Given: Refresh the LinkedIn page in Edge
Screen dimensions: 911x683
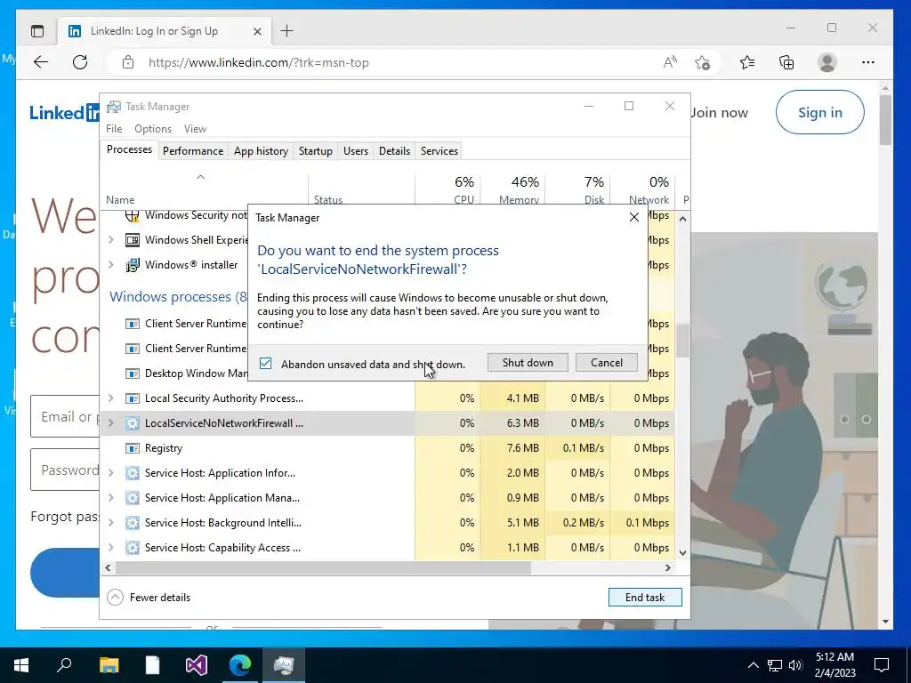Looking at the screenshot, I should pos(80,62).
